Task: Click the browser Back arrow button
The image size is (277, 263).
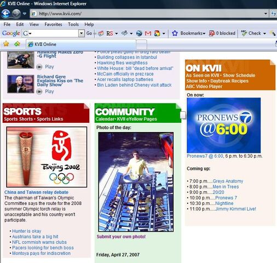Action: (x=5, y=14)
